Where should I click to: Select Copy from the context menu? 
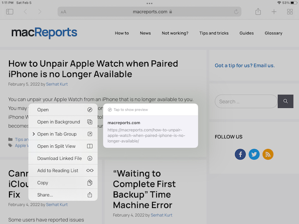pos(63,183)
